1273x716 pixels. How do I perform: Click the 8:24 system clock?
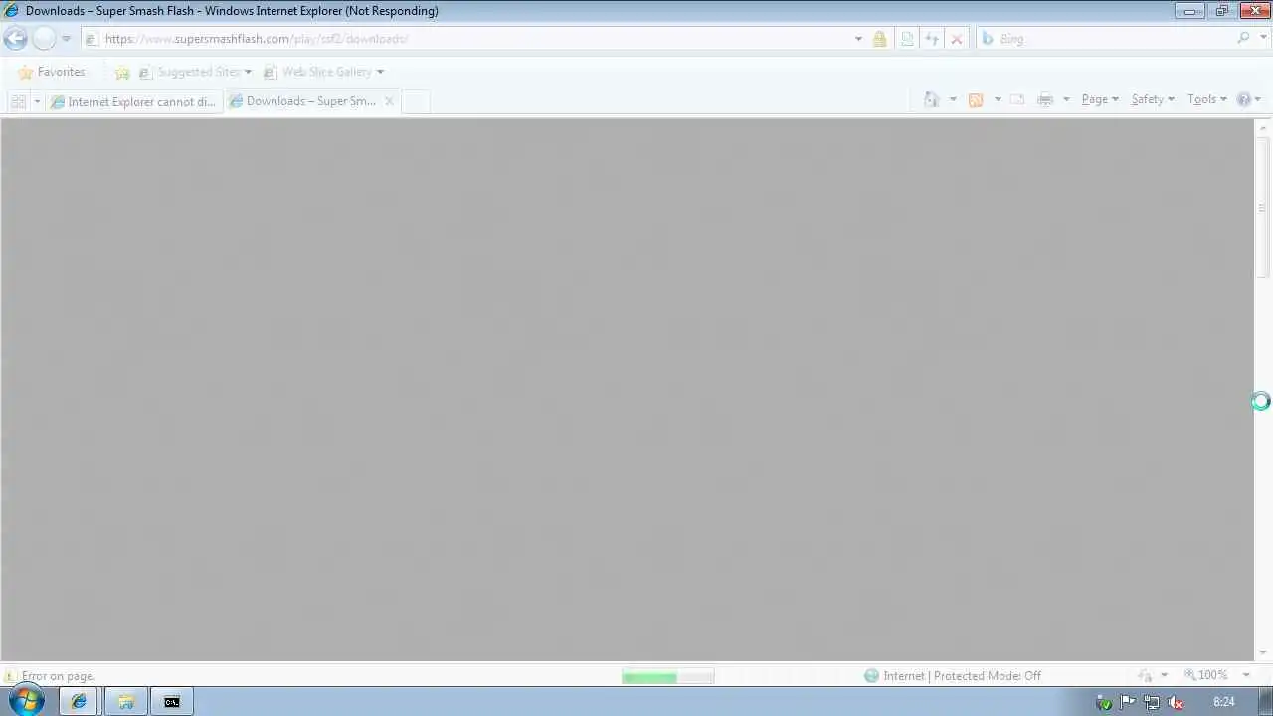[x=1224, y=702]
